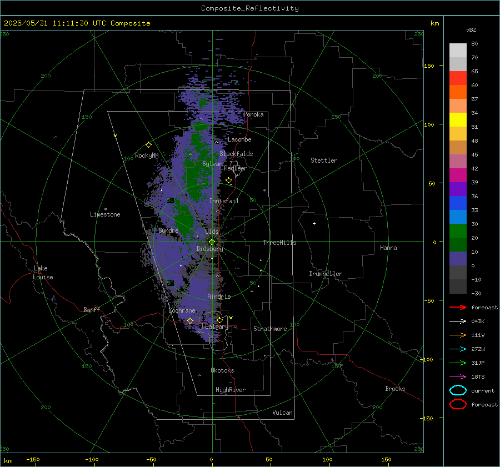
Task: Select the yellow 51-54 dBZ swatch
Action: [x=458, y=120]
